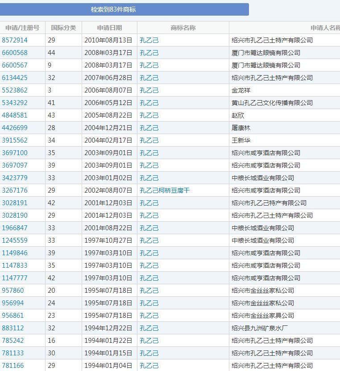
Task: Click the 检索到83件商标 results banner
Action: [113, 9]
